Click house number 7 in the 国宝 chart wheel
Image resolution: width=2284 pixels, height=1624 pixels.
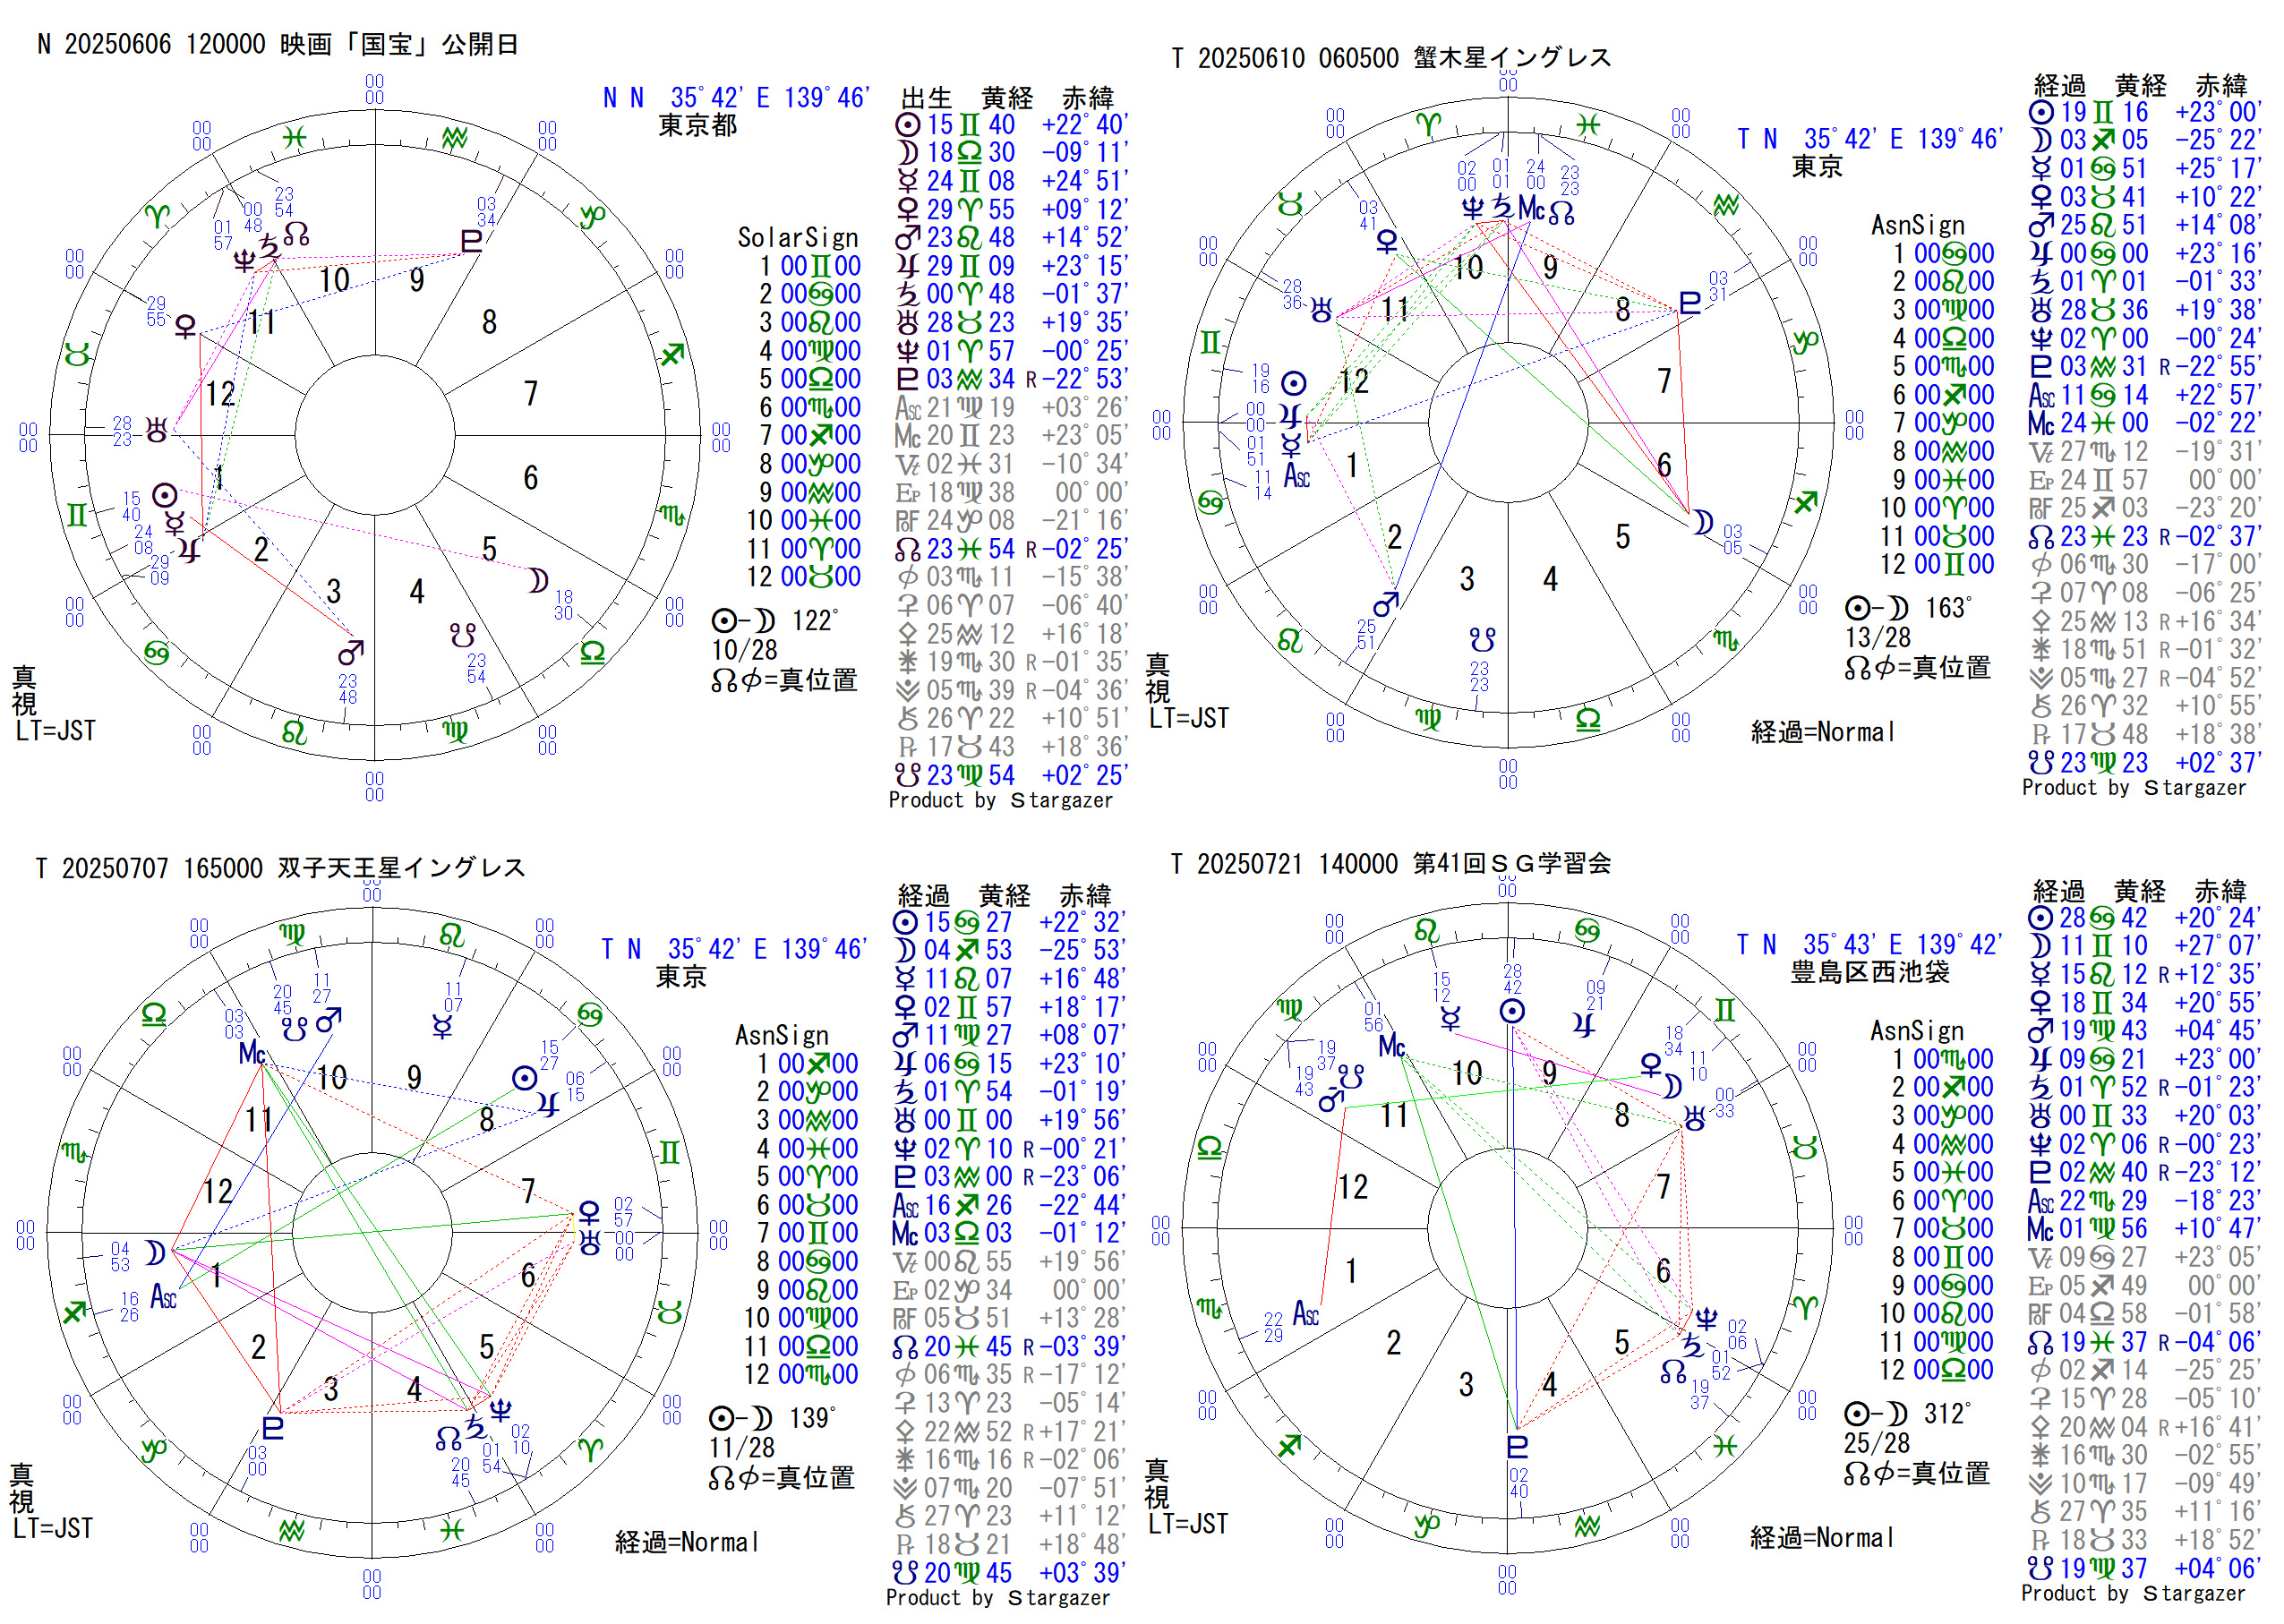tap(531, 394)
